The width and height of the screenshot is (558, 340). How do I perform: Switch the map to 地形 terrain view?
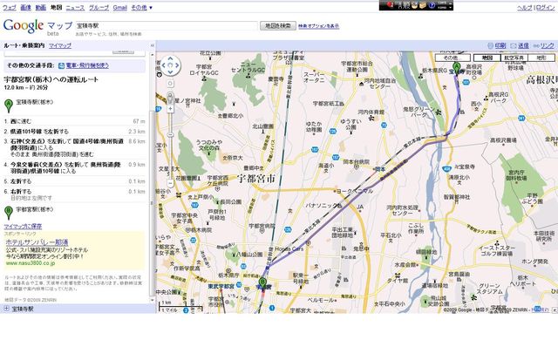541,58
